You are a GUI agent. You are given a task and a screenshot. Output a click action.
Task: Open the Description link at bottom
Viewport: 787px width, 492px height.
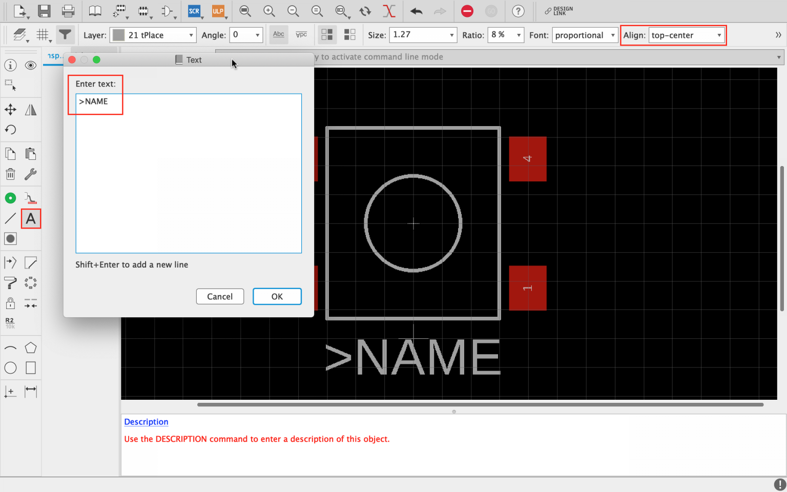coord(146,421)
